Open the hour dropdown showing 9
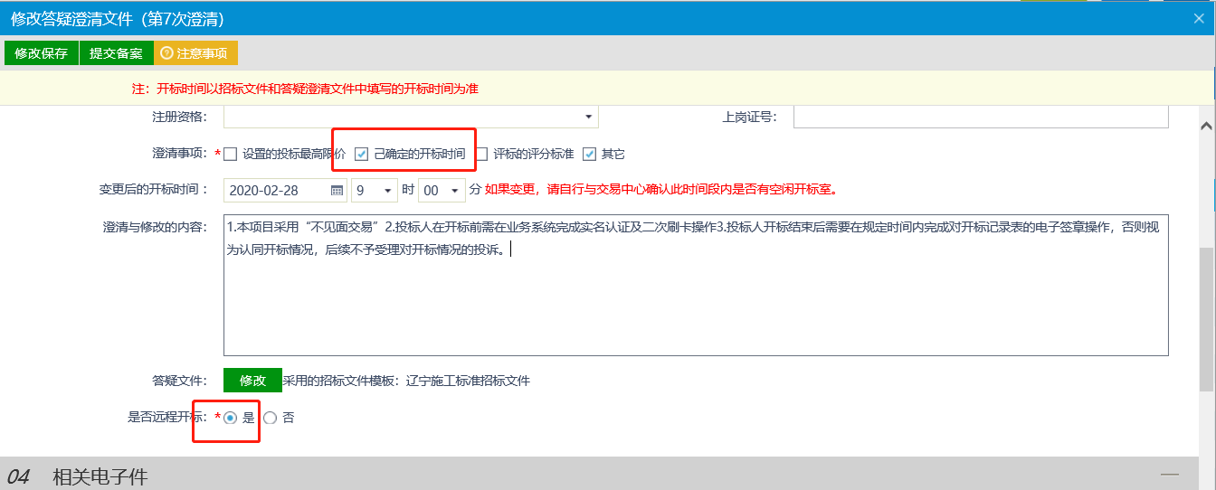 (375, 191)
